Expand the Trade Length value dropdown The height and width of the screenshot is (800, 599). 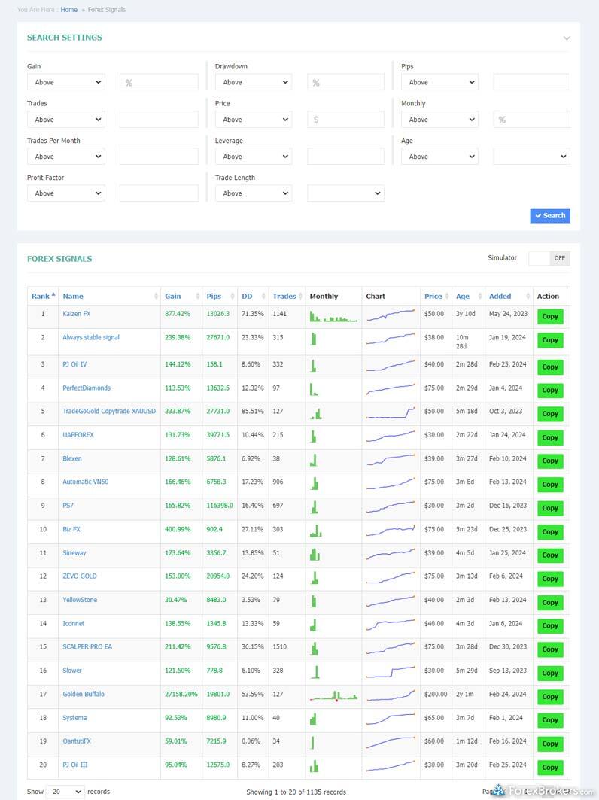pos(345,193)
